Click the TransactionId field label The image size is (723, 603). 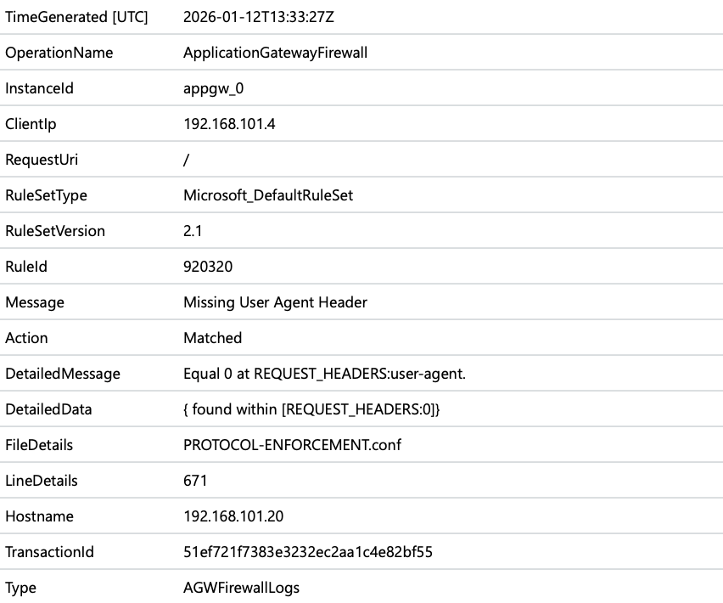point(49,552)
